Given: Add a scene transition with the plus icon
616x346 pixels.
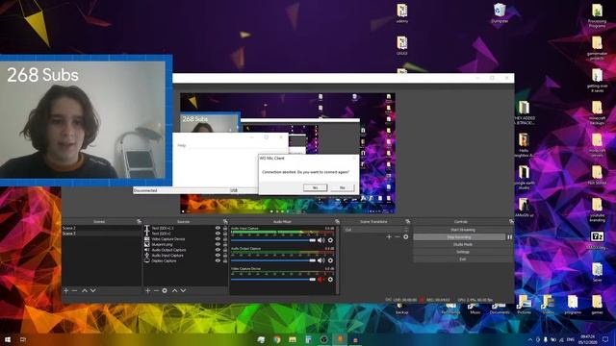Looking at the screenshot, I should tap(389, 236).
